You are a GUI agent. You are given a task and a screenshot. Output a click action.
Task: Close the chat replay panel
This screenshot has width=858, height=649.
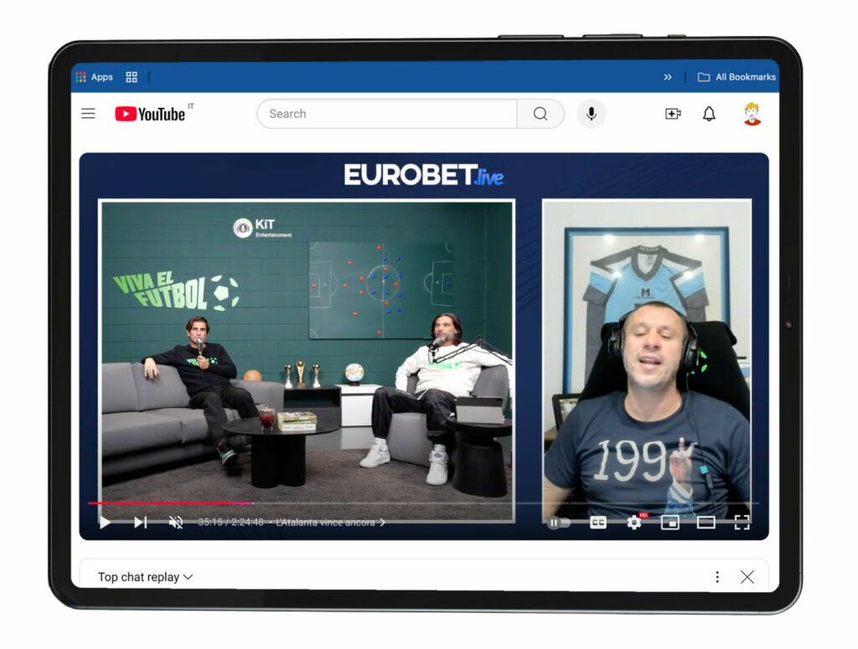[747, 577]
